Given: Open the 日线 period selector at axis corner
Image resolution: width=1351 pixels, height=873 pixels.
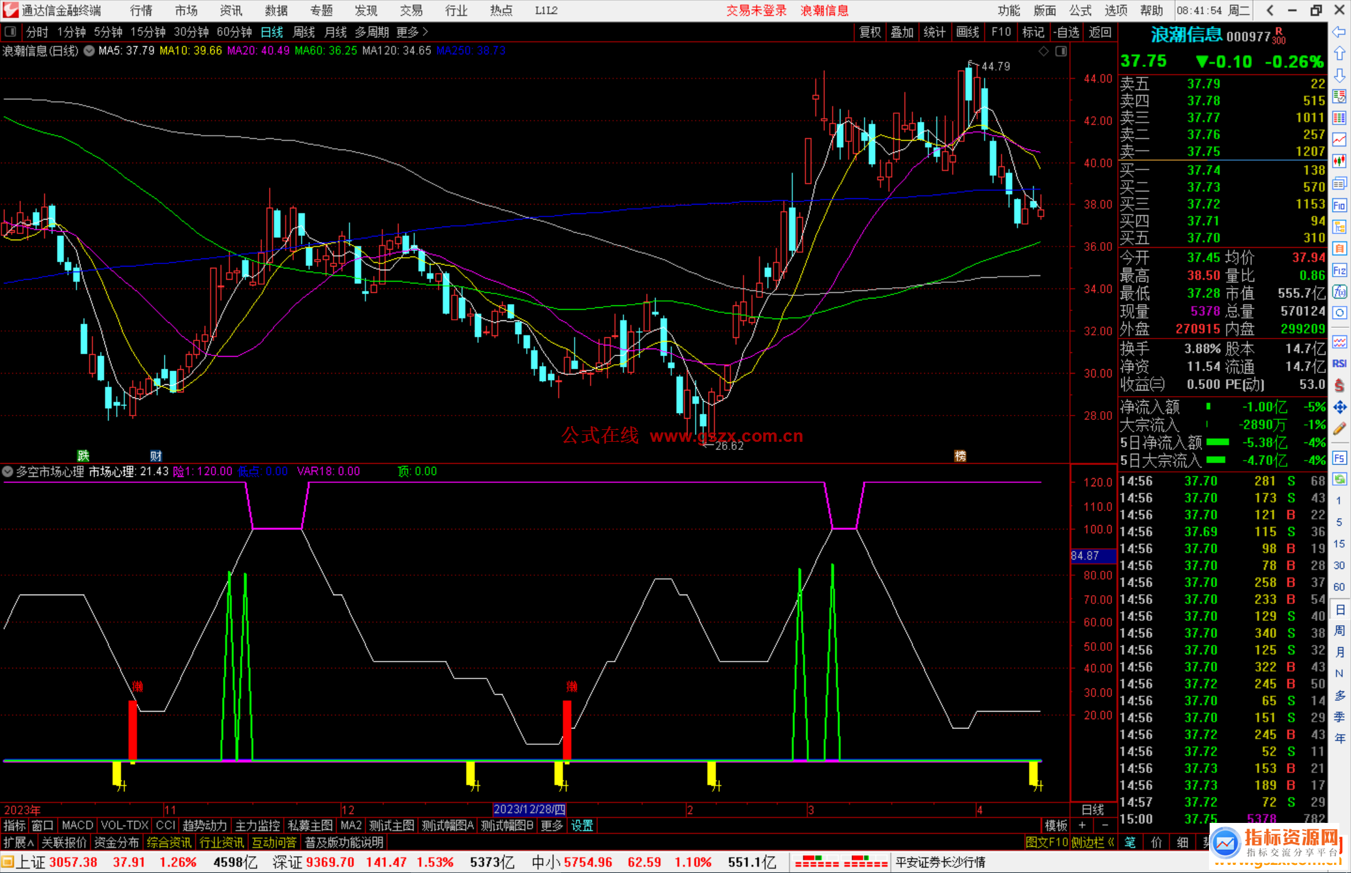Looking at the screenshot, I should 1093,809.
